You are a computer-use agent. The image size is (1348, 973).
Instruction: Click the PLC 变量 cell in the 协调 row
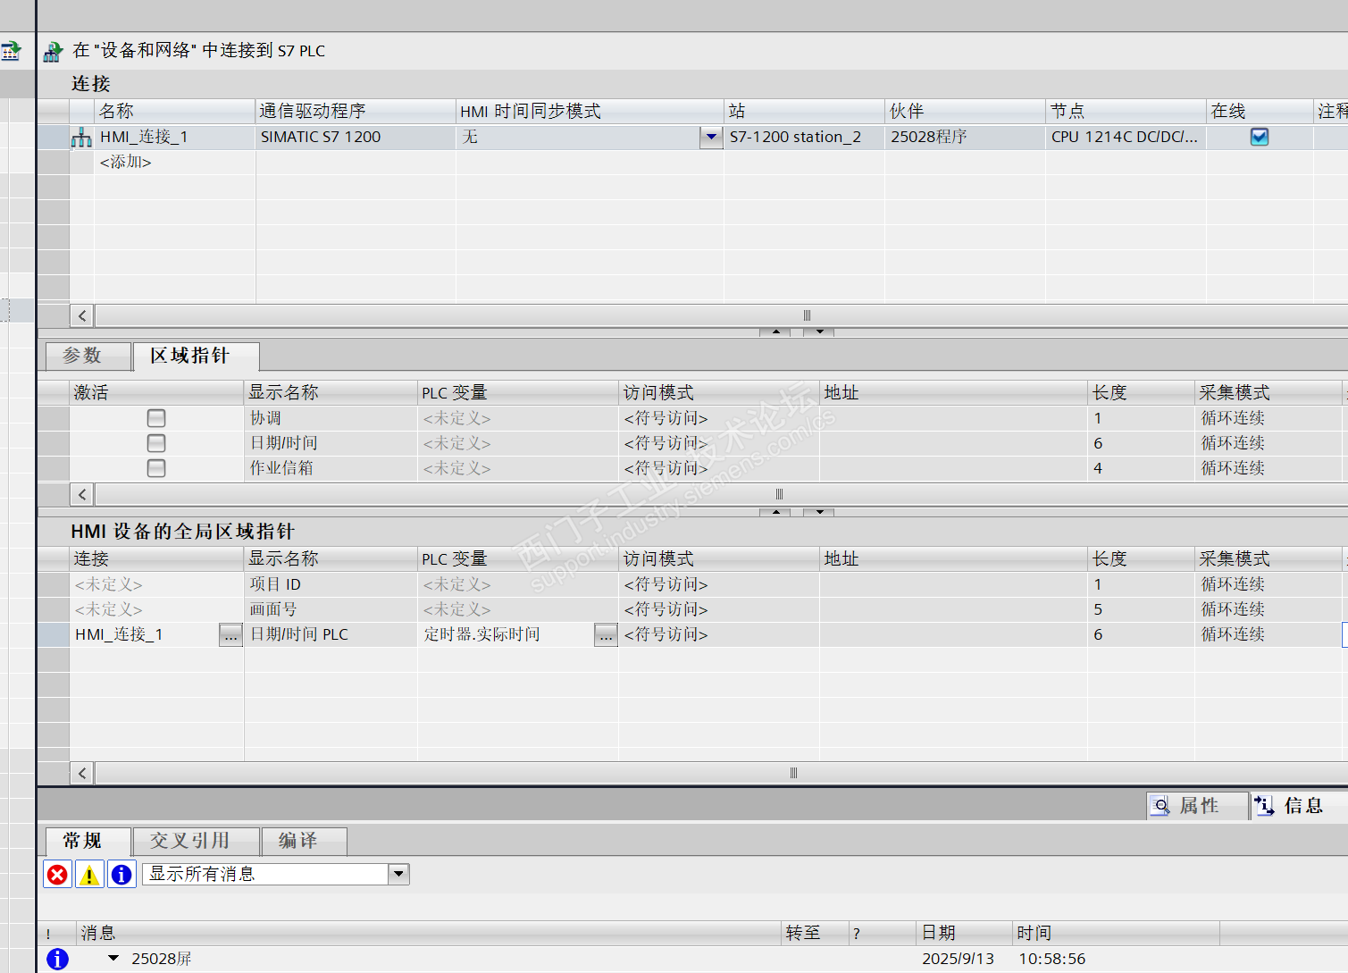click(518, 418)
